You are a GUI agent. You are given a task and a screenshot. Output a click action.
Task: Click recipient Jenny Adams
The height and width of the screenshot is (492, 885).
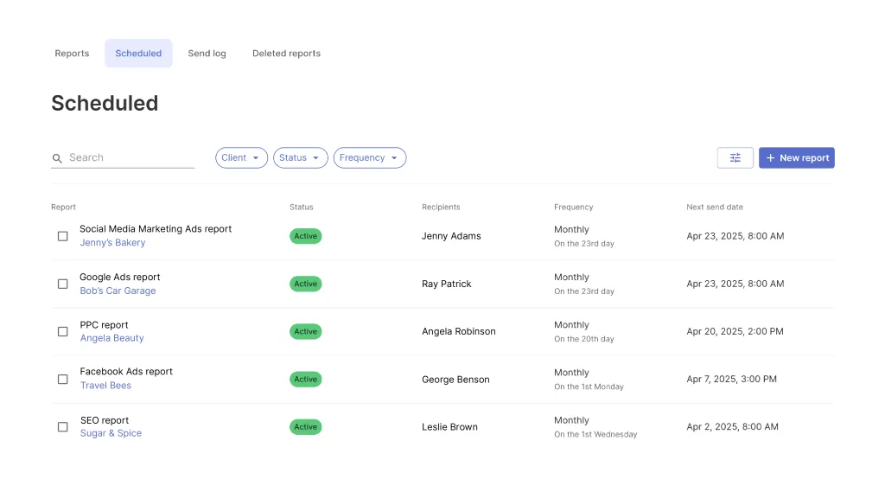[x=451, y=236]
